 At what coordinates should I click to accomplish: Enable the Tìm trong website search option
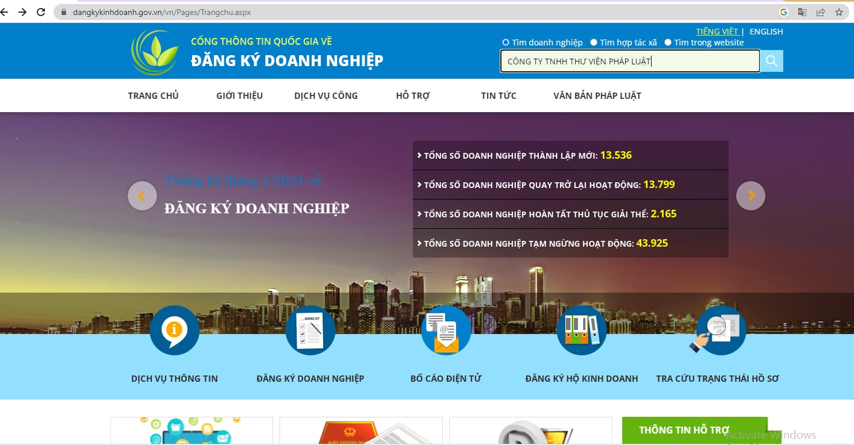pyautogui.click(x=667, y=42)
